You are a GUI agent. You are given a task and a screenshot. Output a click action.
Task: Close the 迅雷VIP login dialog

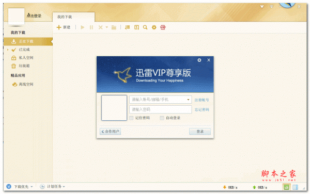(x=209, y=60)
